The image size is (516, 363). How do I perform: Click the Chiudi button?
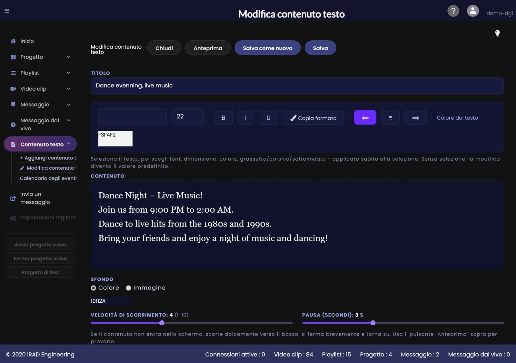164,48
